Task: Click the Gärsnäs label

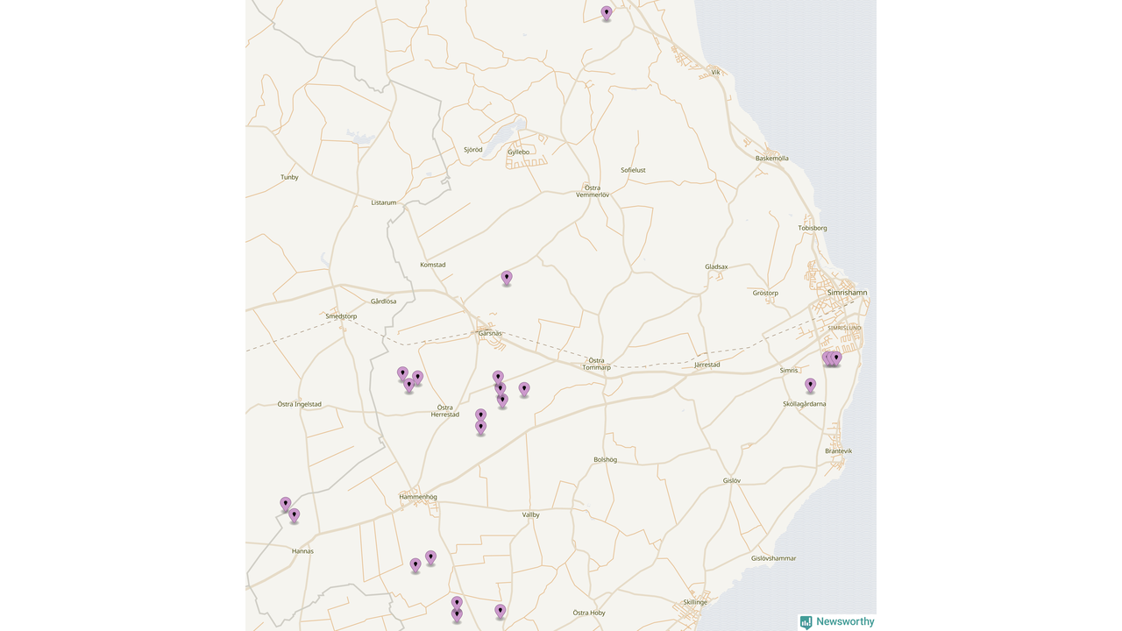Action: pyautogui.click(x=491, y=333)
